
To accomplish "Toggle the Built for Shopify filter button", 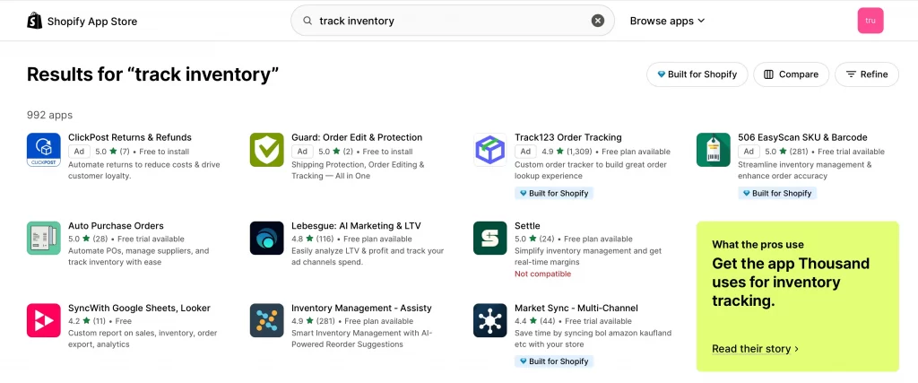I will tap(697, 74).
